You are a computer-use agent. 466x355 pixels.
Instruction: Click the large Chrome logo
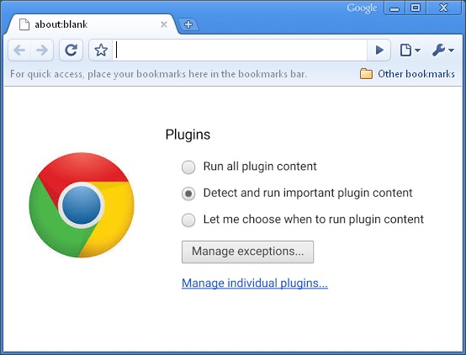tap(82, 205)
